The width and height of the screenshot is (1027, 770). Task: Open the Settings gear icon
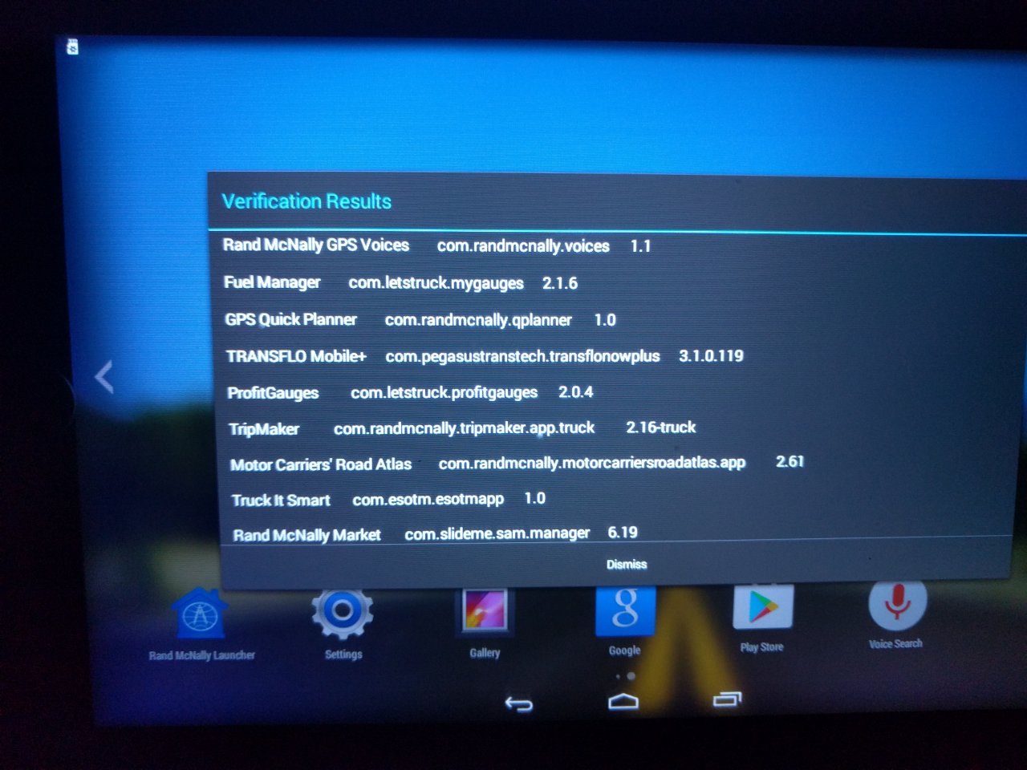pyautogui.click(x=342, y=613)
